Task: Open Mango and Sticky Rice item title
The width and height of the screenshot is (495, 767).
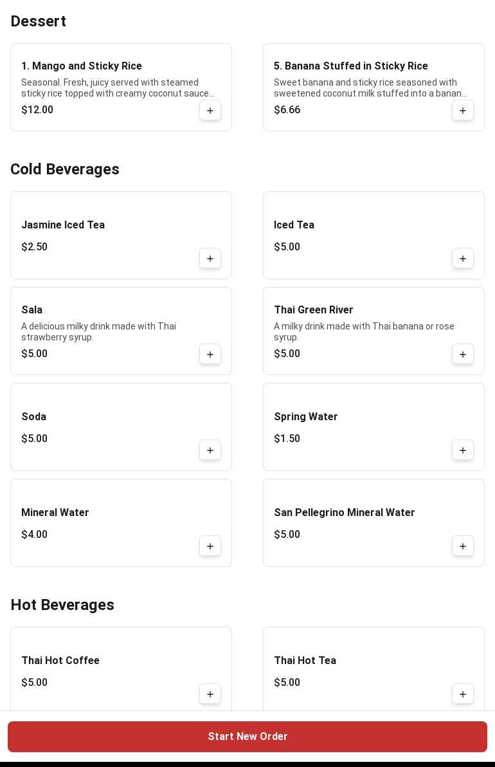Action: pyautogui.click(x=82, y=66)
